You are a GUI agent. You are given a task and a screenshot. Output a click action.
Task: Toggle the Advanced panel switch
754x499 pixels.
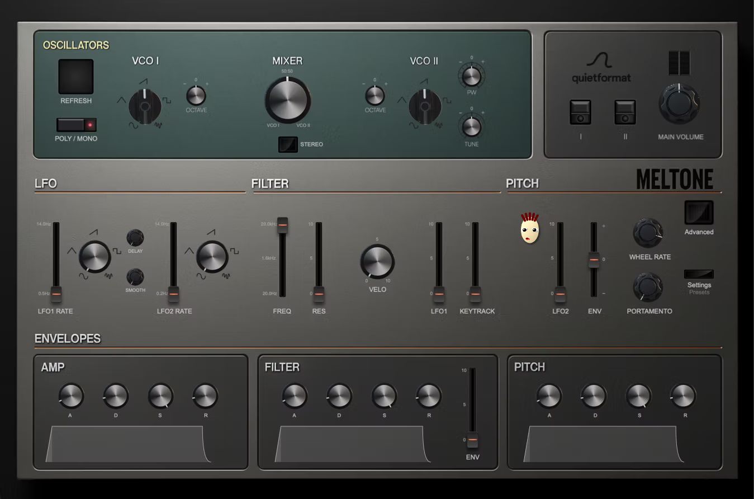pos(699,213)
